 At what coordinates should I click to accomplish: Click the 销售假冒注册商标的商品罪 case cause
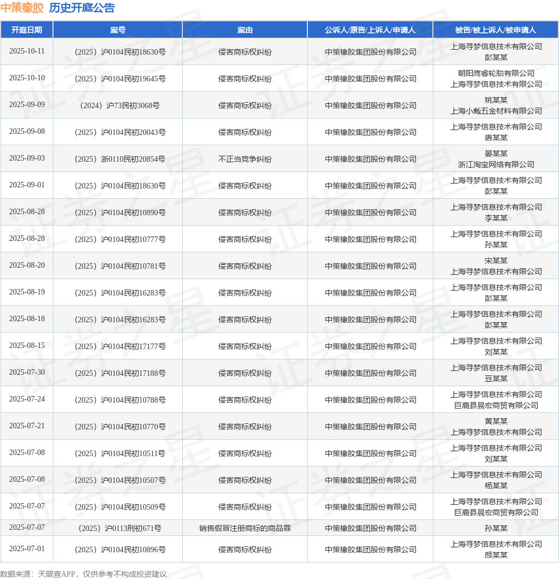[245, 528]
